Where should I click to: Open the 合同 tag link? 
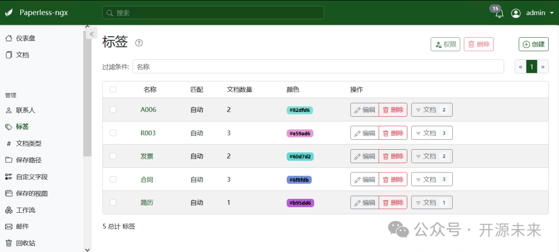pyautogui.click(x=147, y=180)
